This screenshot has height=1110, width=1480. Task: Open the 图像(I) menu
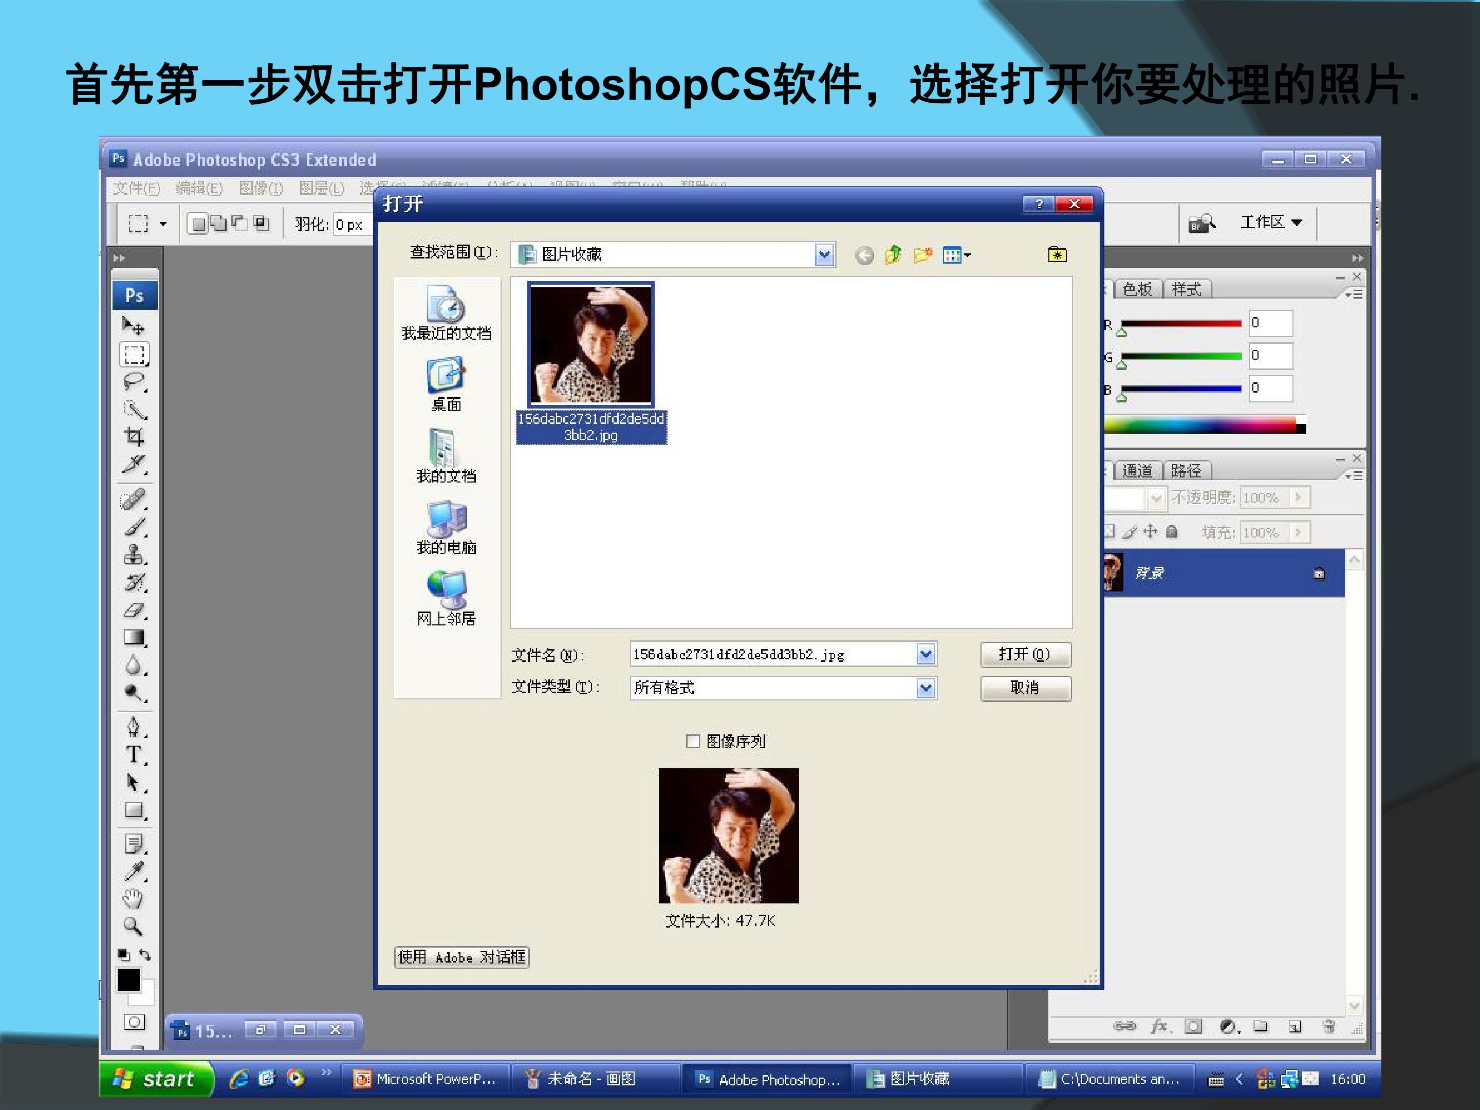[x=261, y=189]
